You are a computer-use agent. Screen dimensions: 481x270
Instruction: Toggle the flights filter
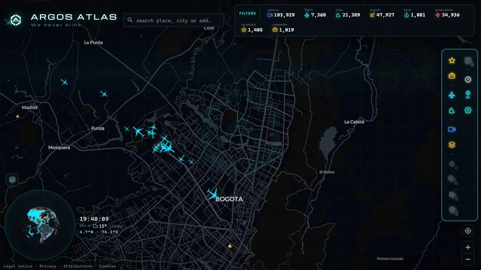click(x=315, y=13)
